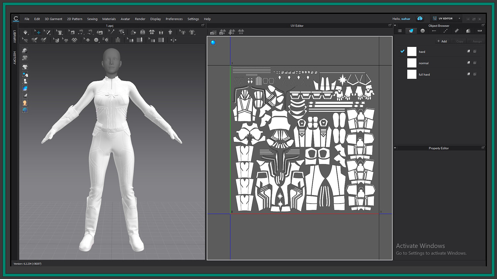Open the 3D Garment menu
497x279 pixels.
(x=53, y=19)
